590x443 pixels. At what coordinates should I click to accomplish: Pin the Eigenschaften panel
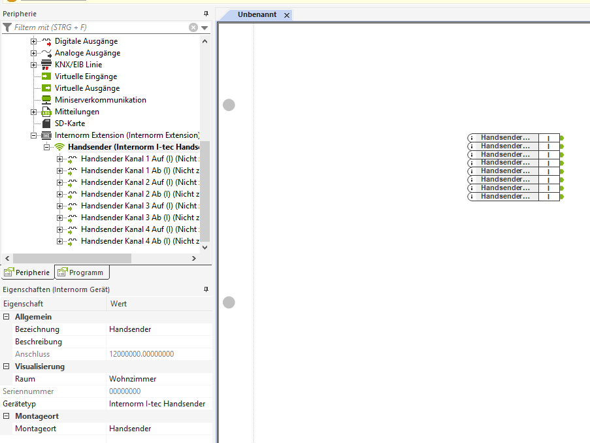[x=206, y=289]
